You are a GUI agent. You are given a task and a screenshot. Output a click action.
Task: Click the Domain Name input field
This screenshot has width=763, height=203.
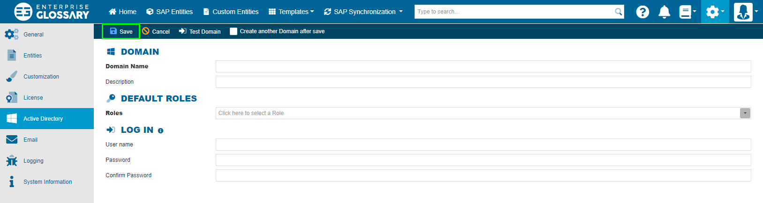483,66
